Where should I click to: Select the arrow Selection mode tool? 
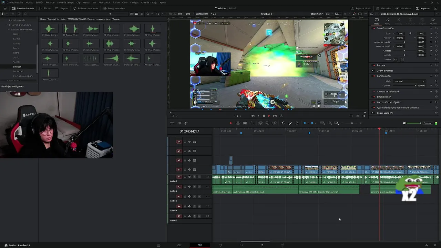click(x=231, y=123)
